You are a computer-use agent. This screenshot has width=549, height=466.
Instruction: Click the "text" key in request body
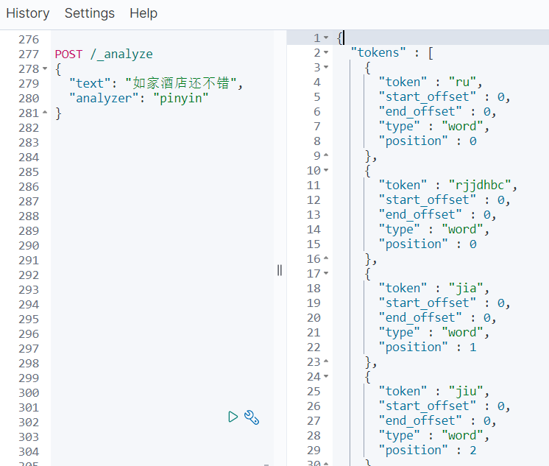point(90,83)
